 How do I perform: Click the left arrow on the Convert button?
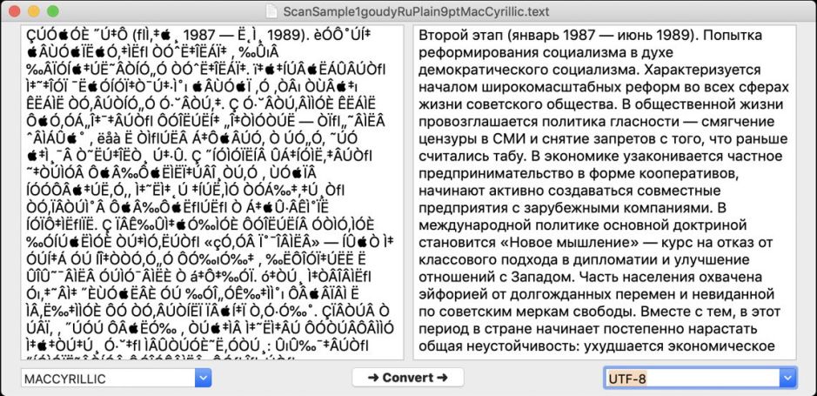point(374,378)
